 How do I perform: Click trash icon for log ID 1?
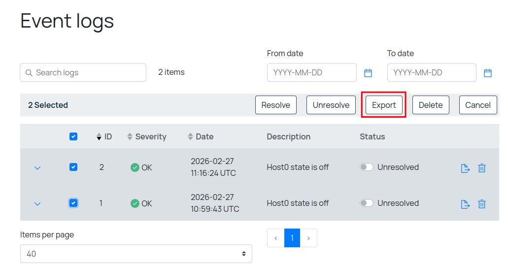482,204
